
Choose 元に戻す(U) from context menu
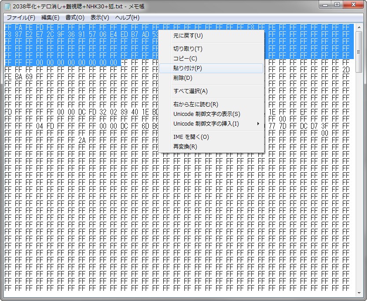(188, 35)
